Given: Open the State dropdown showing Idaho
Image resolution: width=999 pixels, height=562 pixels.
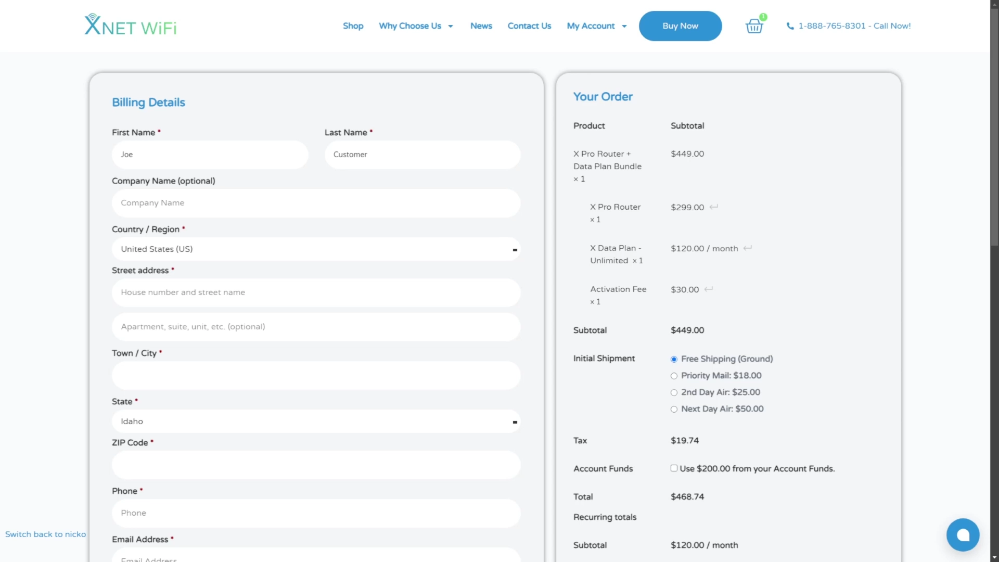Looking at the screenshot, I should (316, 421).
